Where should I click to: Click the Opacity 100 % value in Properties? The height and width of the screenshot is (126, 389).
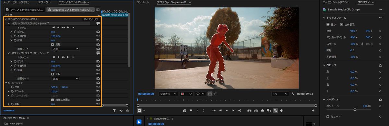(354, 57)
